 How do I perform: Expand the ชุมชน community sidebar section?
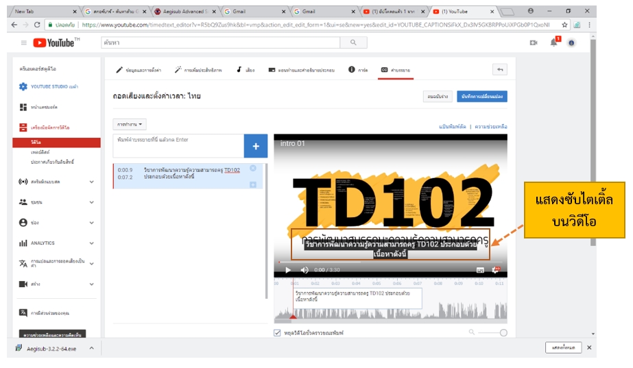pos(92,202)
